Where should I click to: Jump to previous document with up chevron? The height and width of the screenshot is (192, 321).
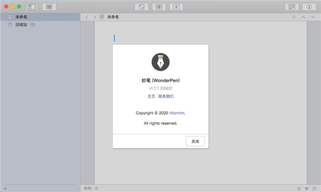coord(303,17)
